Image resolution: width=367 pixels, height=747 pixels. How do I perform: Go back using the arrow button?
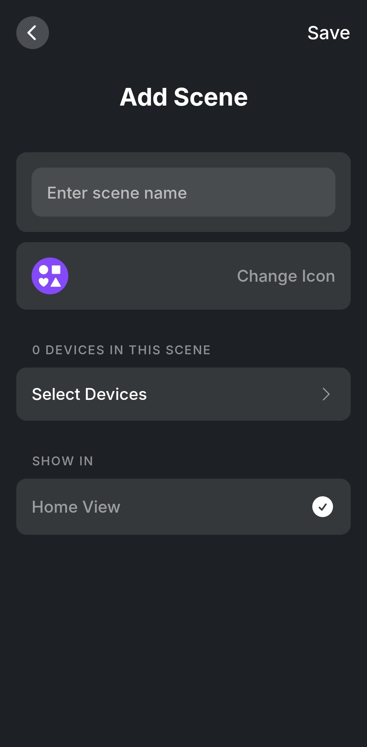(32, 33)
